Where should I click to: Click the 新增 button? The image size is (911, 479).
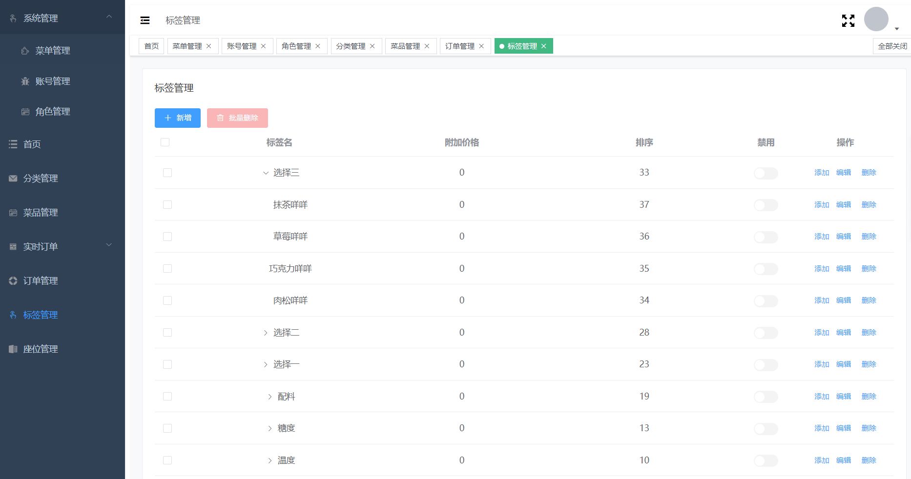click(178, 118)
